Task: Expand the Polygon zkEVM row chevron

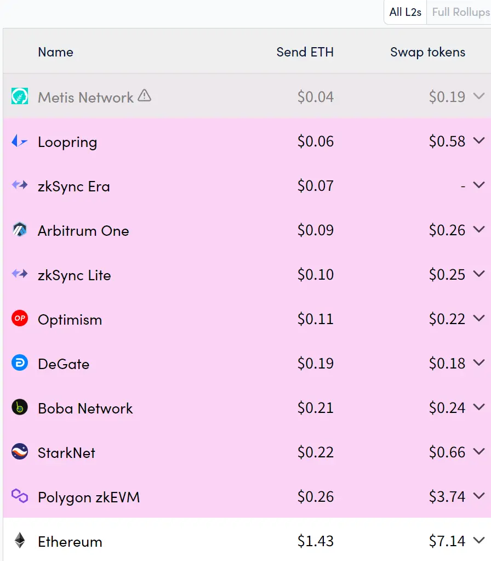Action: [x=478, y=496]
